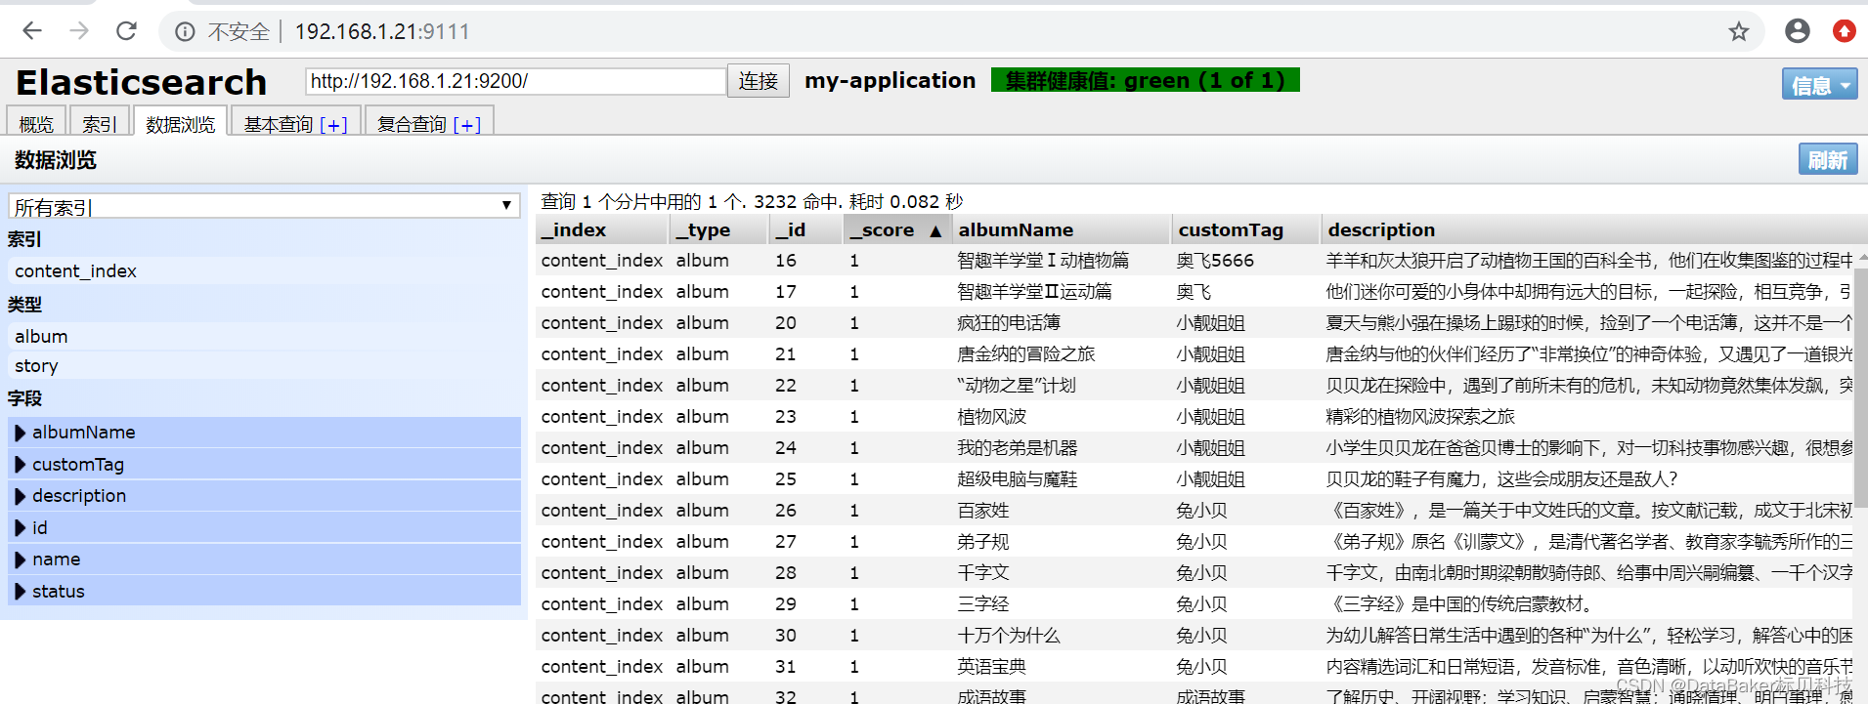This screenshot has height=704, width=1868.
Task: Open site security info icon in address bar
Action: pos(185,32)
